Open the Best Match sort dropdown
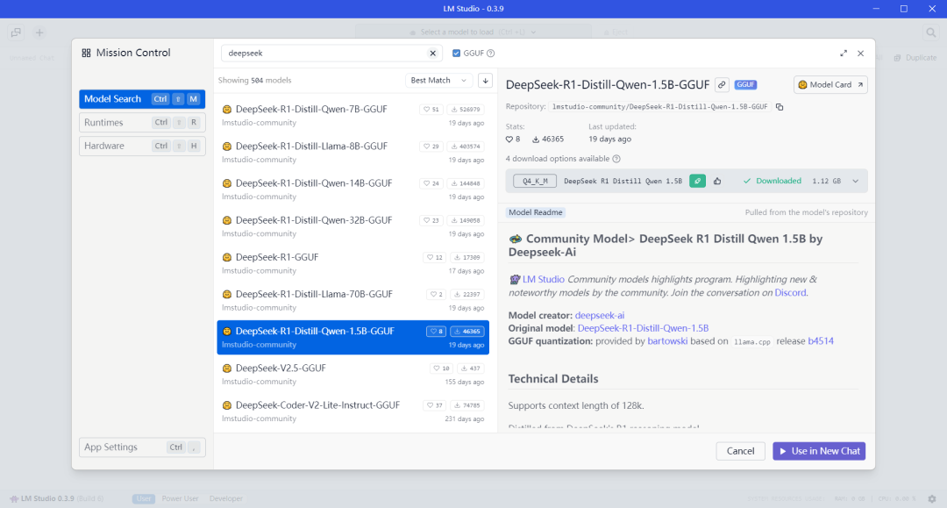The image size is (947, 508). pos(438,81)
